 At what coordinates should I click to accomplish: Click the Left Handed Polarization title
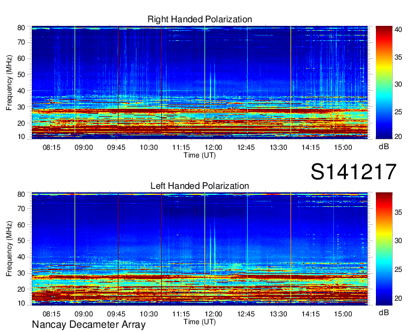pos(200,186)
